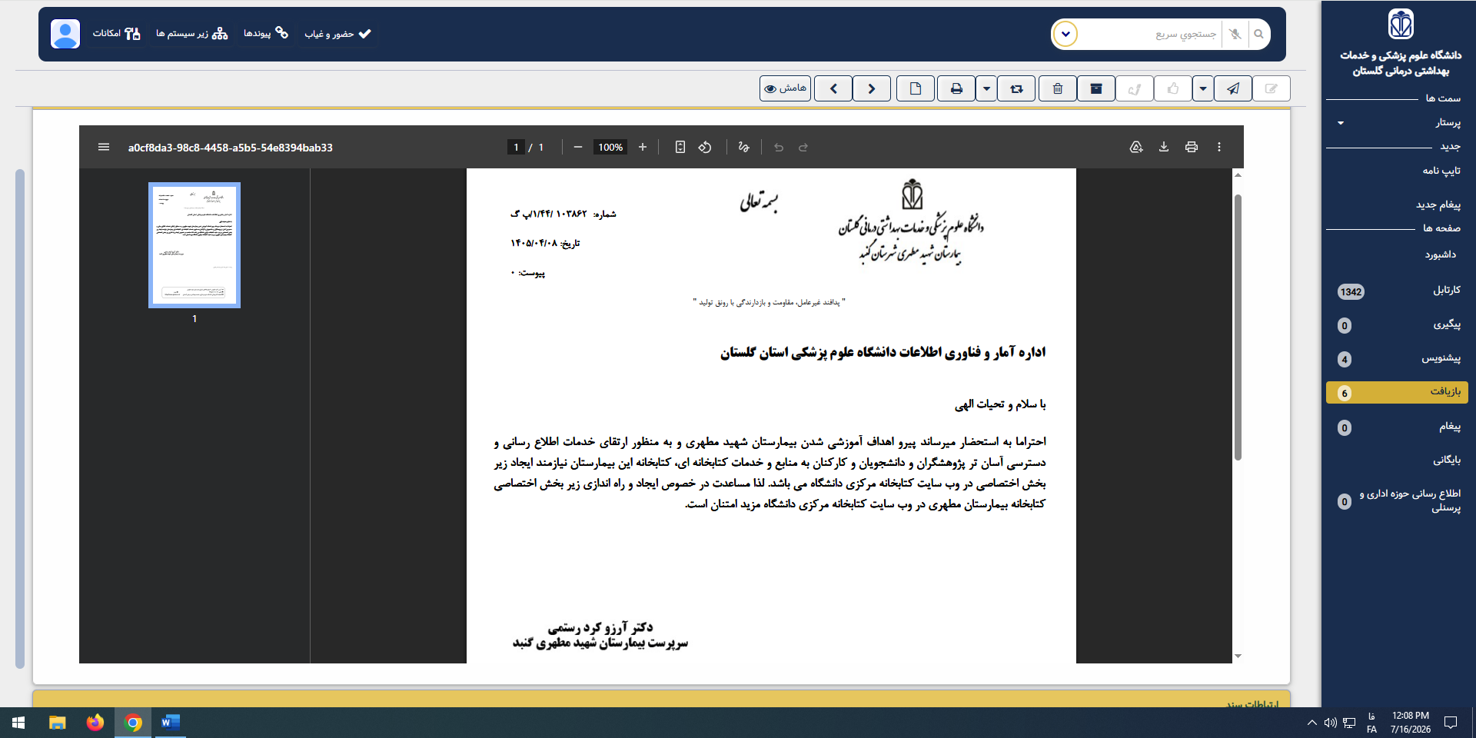1476x738 pixels.
Task: Download the PDF file
Action: 1164,147
